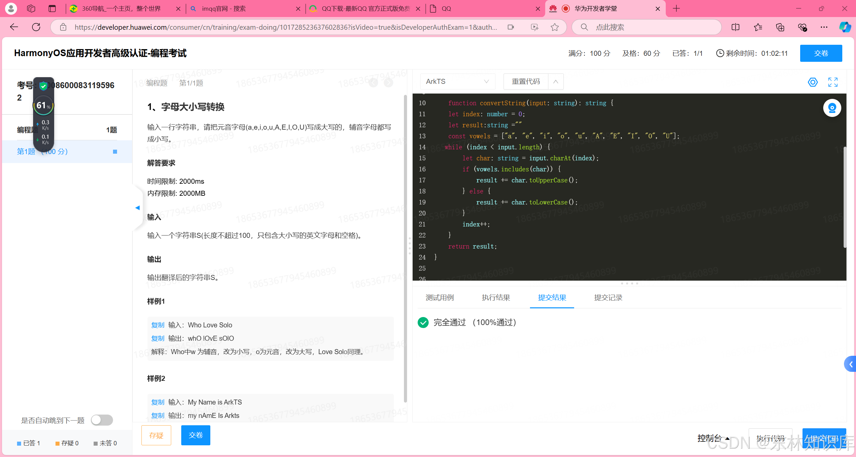
Task: Open the browser settings ellipsis menu
Action: (824, 27)
